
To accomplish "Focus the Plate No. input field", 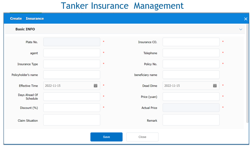I will (72, 42).
